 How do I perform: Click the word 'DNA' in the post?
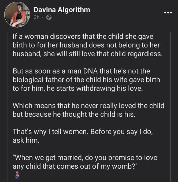tap(90, 71)
